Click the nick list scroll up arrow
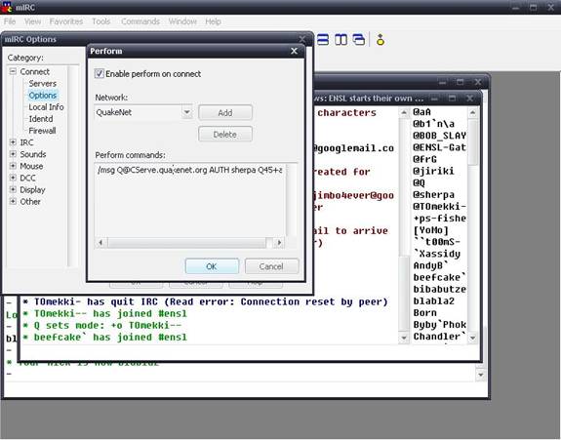 pos(472,113)
